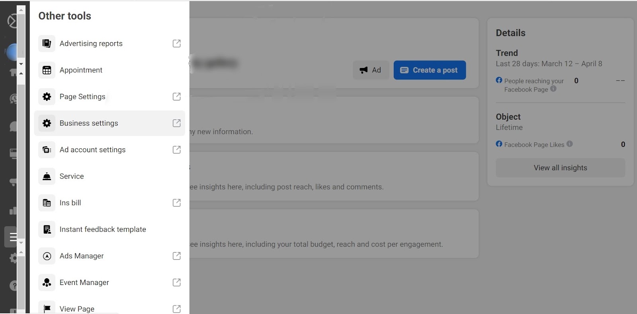
Task: Click the Event Manager icon
Action: (x=47, y=283)
